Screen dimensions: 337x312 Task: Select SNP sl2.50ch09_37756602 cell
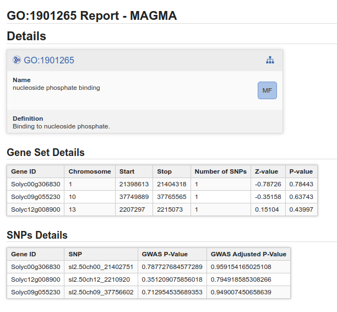pyautogui.click(x=101, y=292)
